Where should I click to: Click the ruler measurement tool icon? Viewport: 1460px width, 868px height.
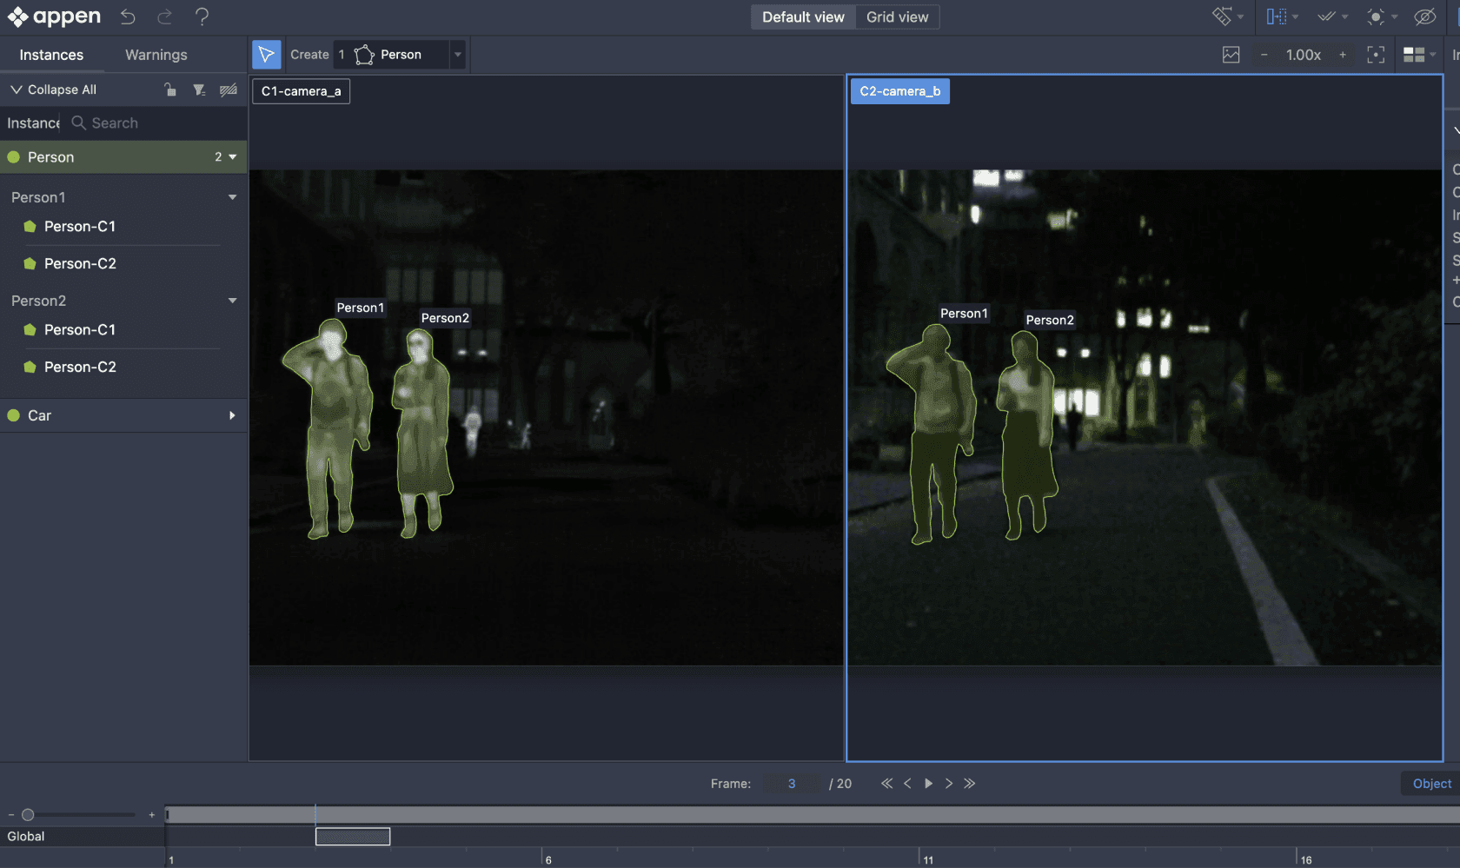click(x=1222, y=17)
